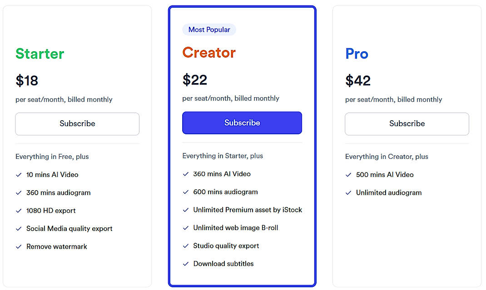Click the checkmark beside 500 mins AI Video
486x290 pixels.
(348, 174)
